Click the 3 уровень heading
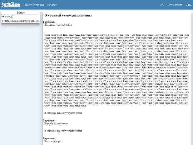 coord(49,138)
